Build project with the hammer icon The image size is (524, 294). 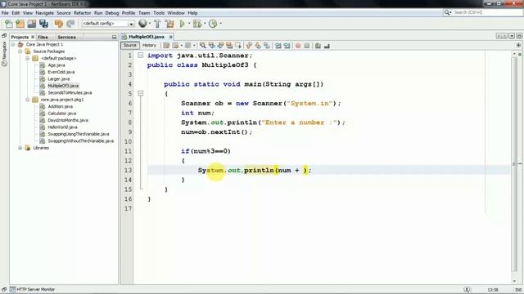(157, 24)
